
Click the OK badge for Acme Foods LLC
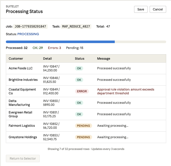(79, 68)
